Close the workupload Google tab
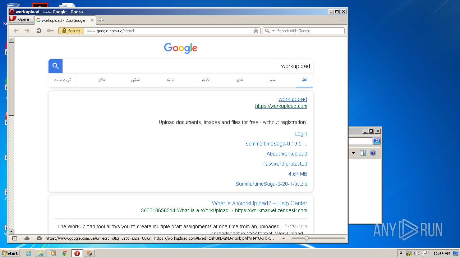This screenshot has height=258, width=460. pos(92,20)
